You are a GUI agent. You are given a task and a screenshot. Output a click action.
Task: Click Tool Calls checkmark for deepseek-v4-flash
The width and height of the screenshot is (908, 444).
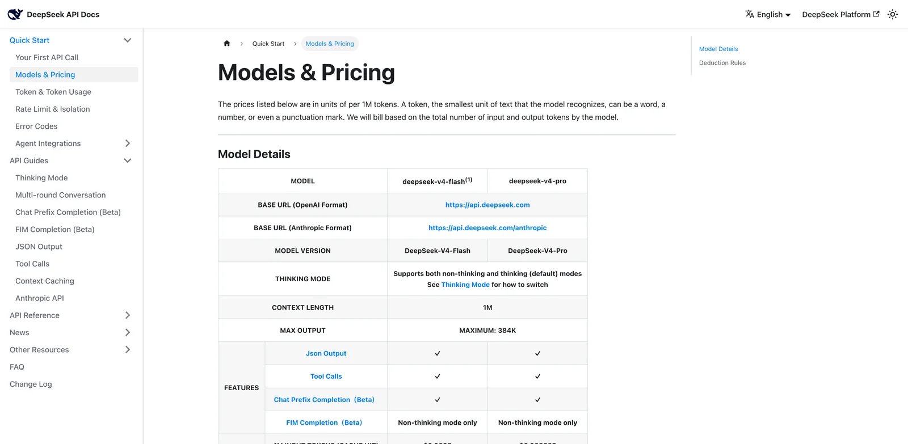438,377
